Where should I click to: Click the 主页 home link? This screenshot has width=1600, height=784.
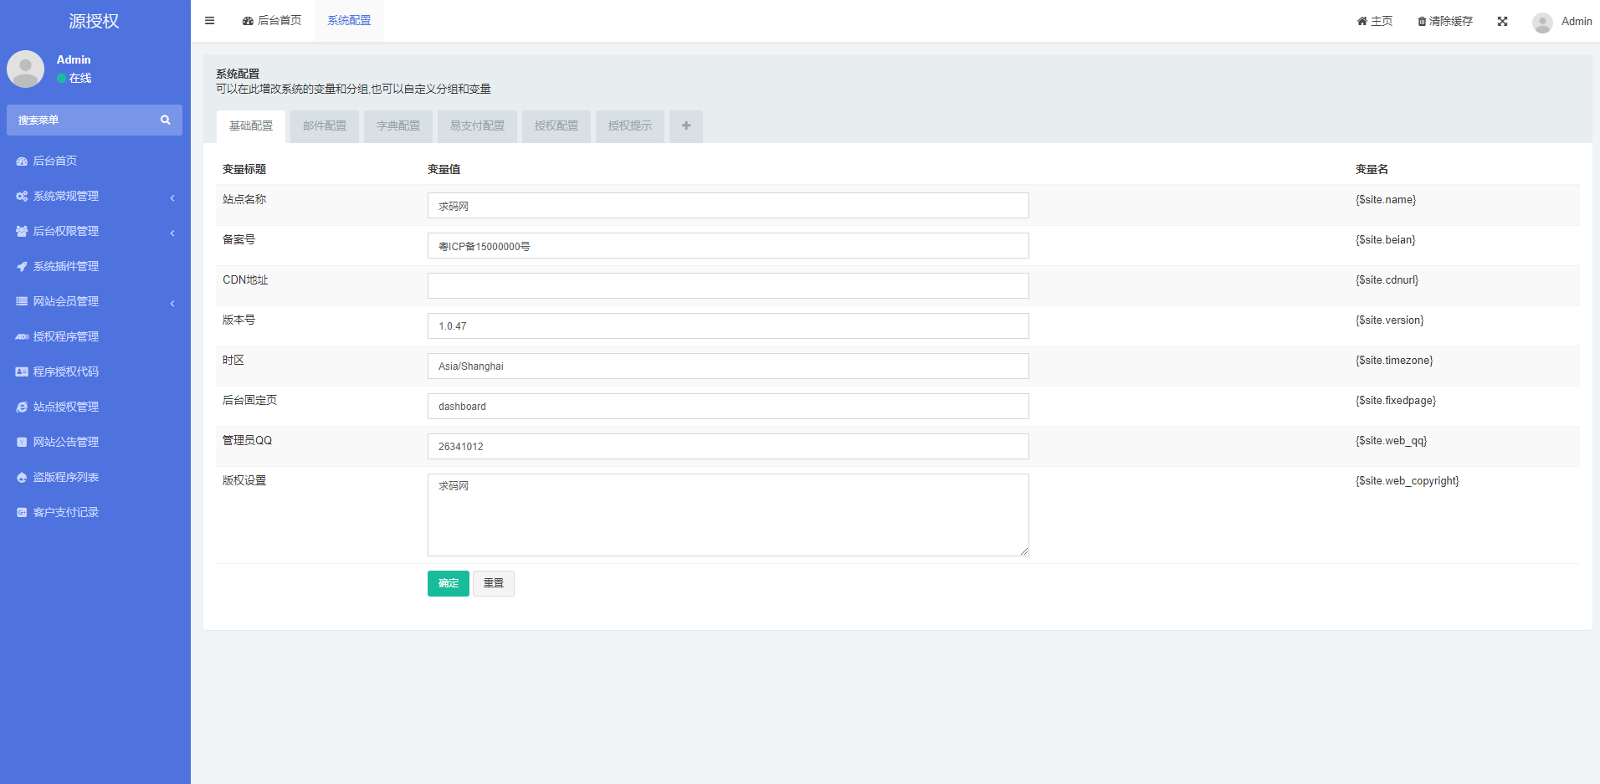coord(1374,22)
